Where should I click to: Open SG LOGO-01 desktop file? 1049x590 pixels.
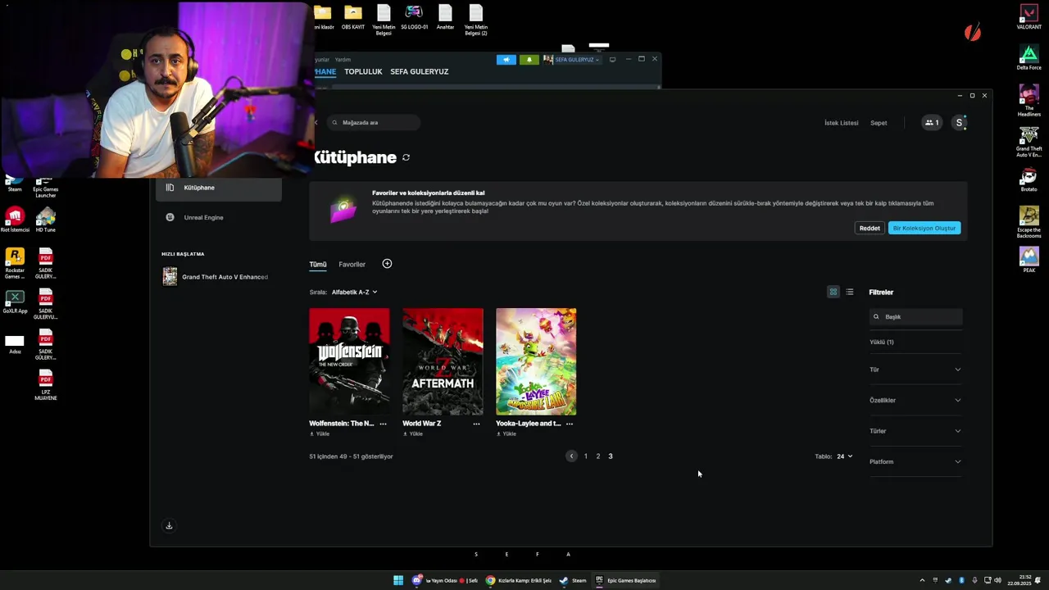tap(414, 17)
